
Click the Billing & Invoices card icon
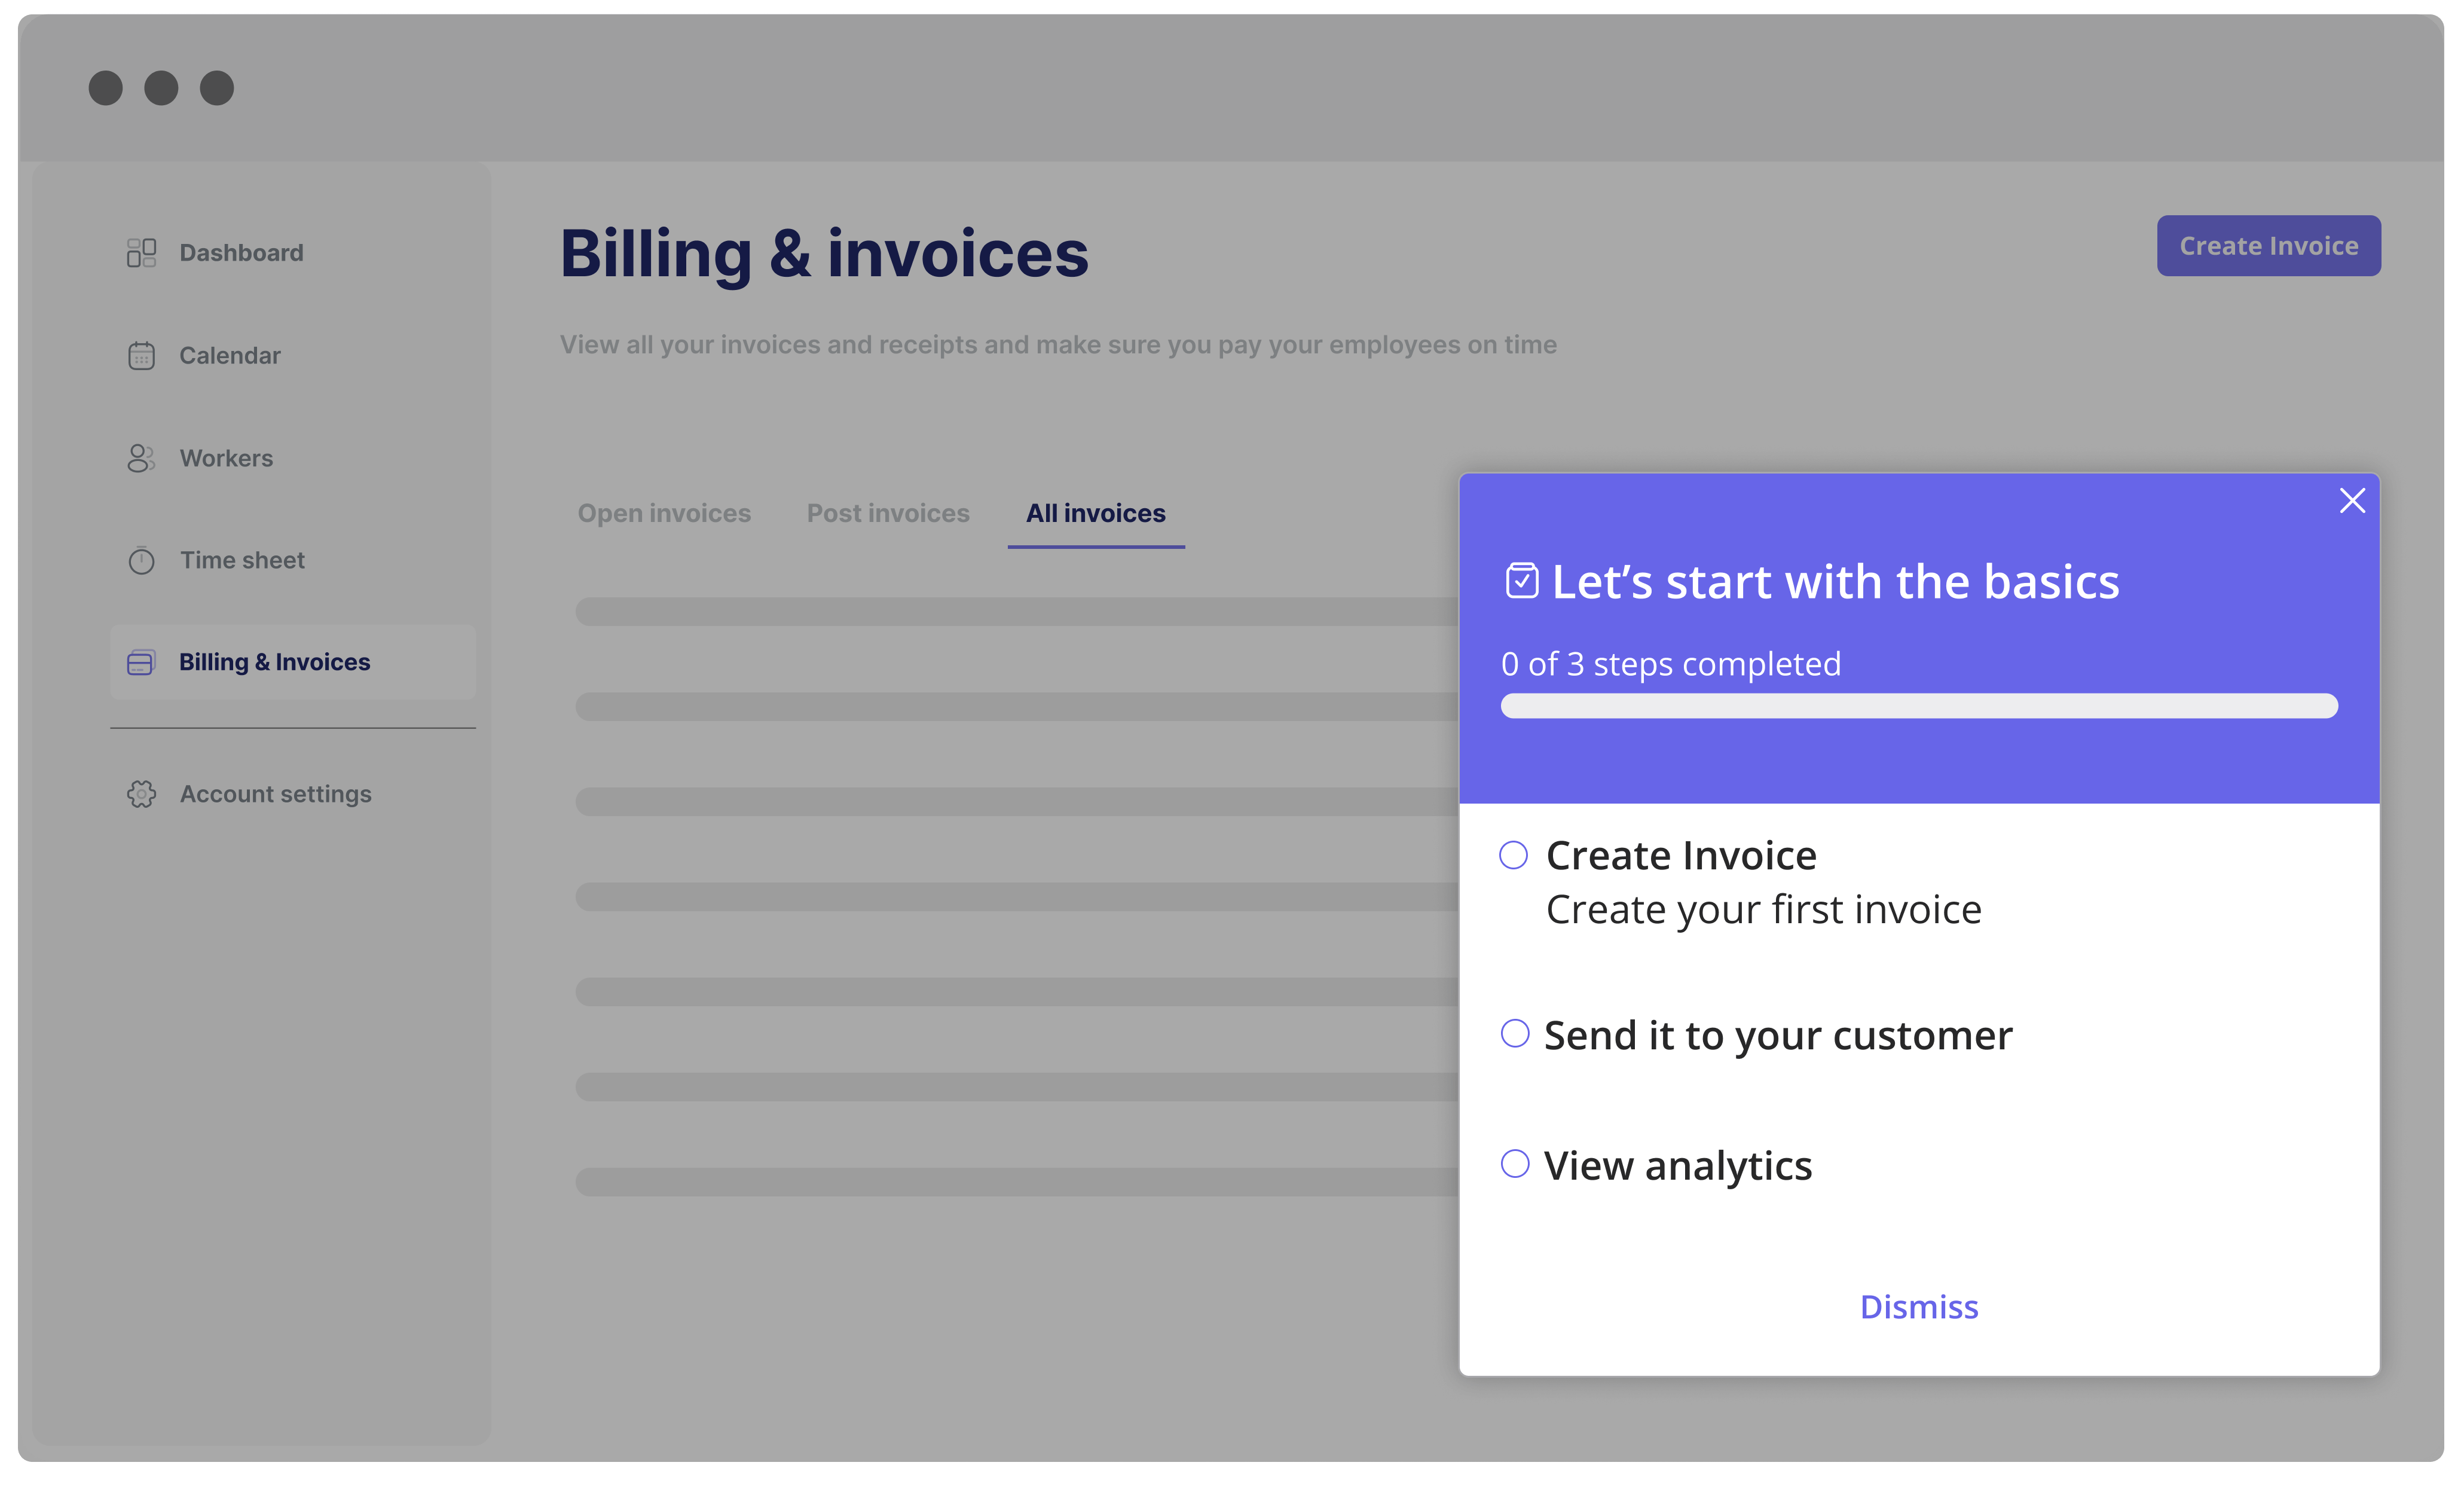[x=141, y=663]
